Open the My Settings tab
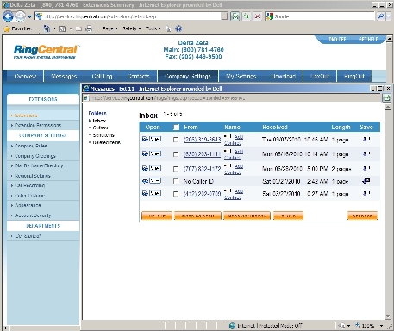The image size is (394, 331). click(x=241, y=76)
